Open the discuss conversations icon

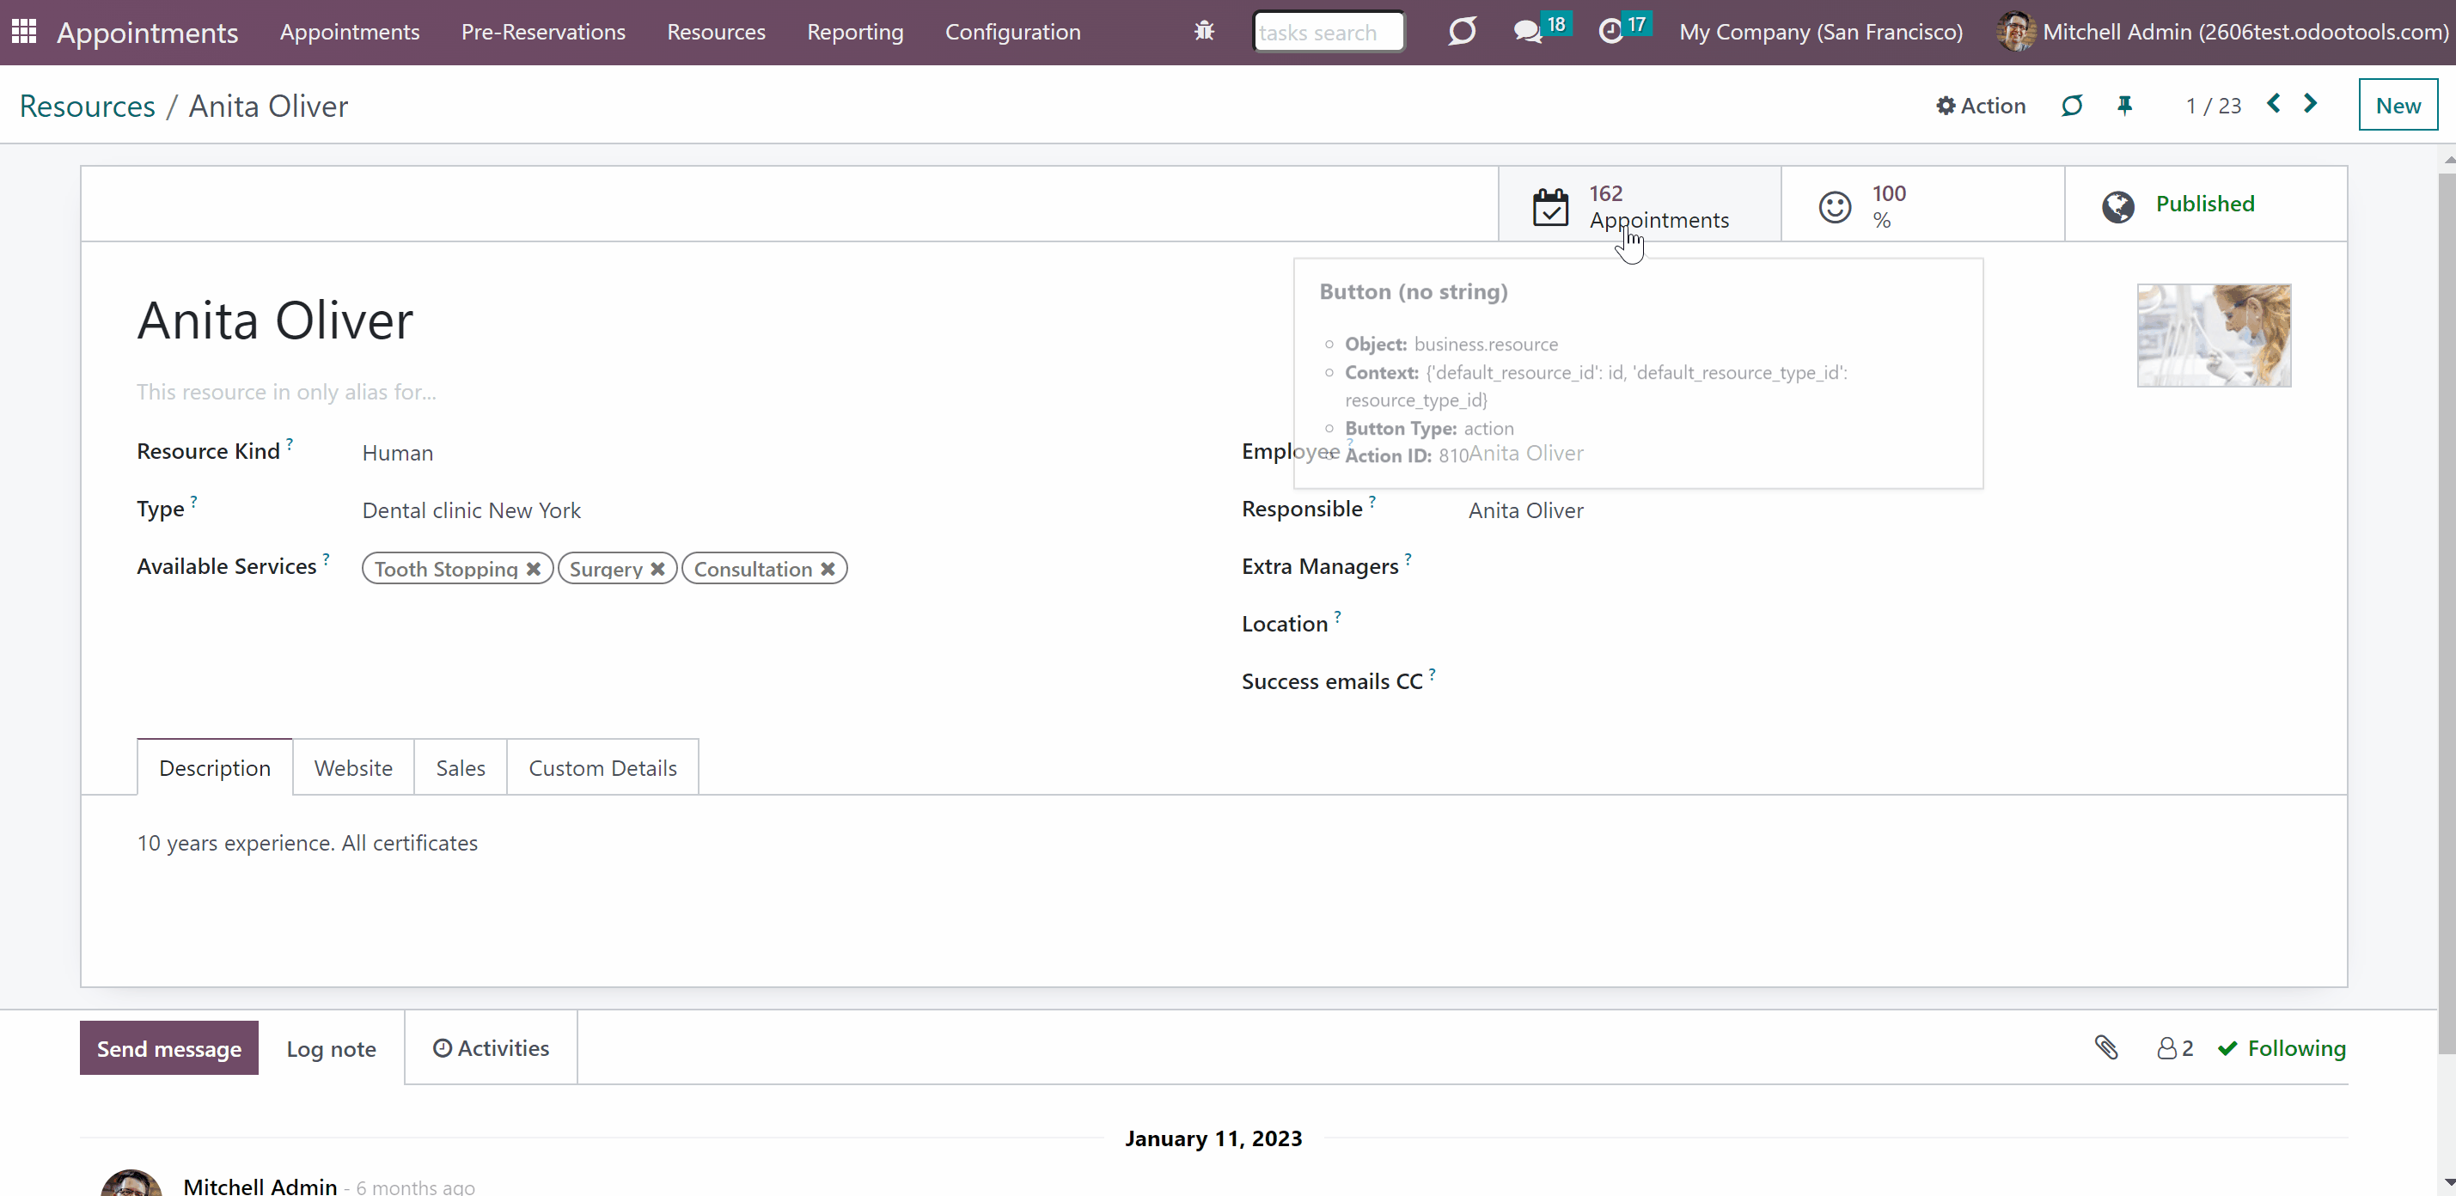tap(1528, 32)
